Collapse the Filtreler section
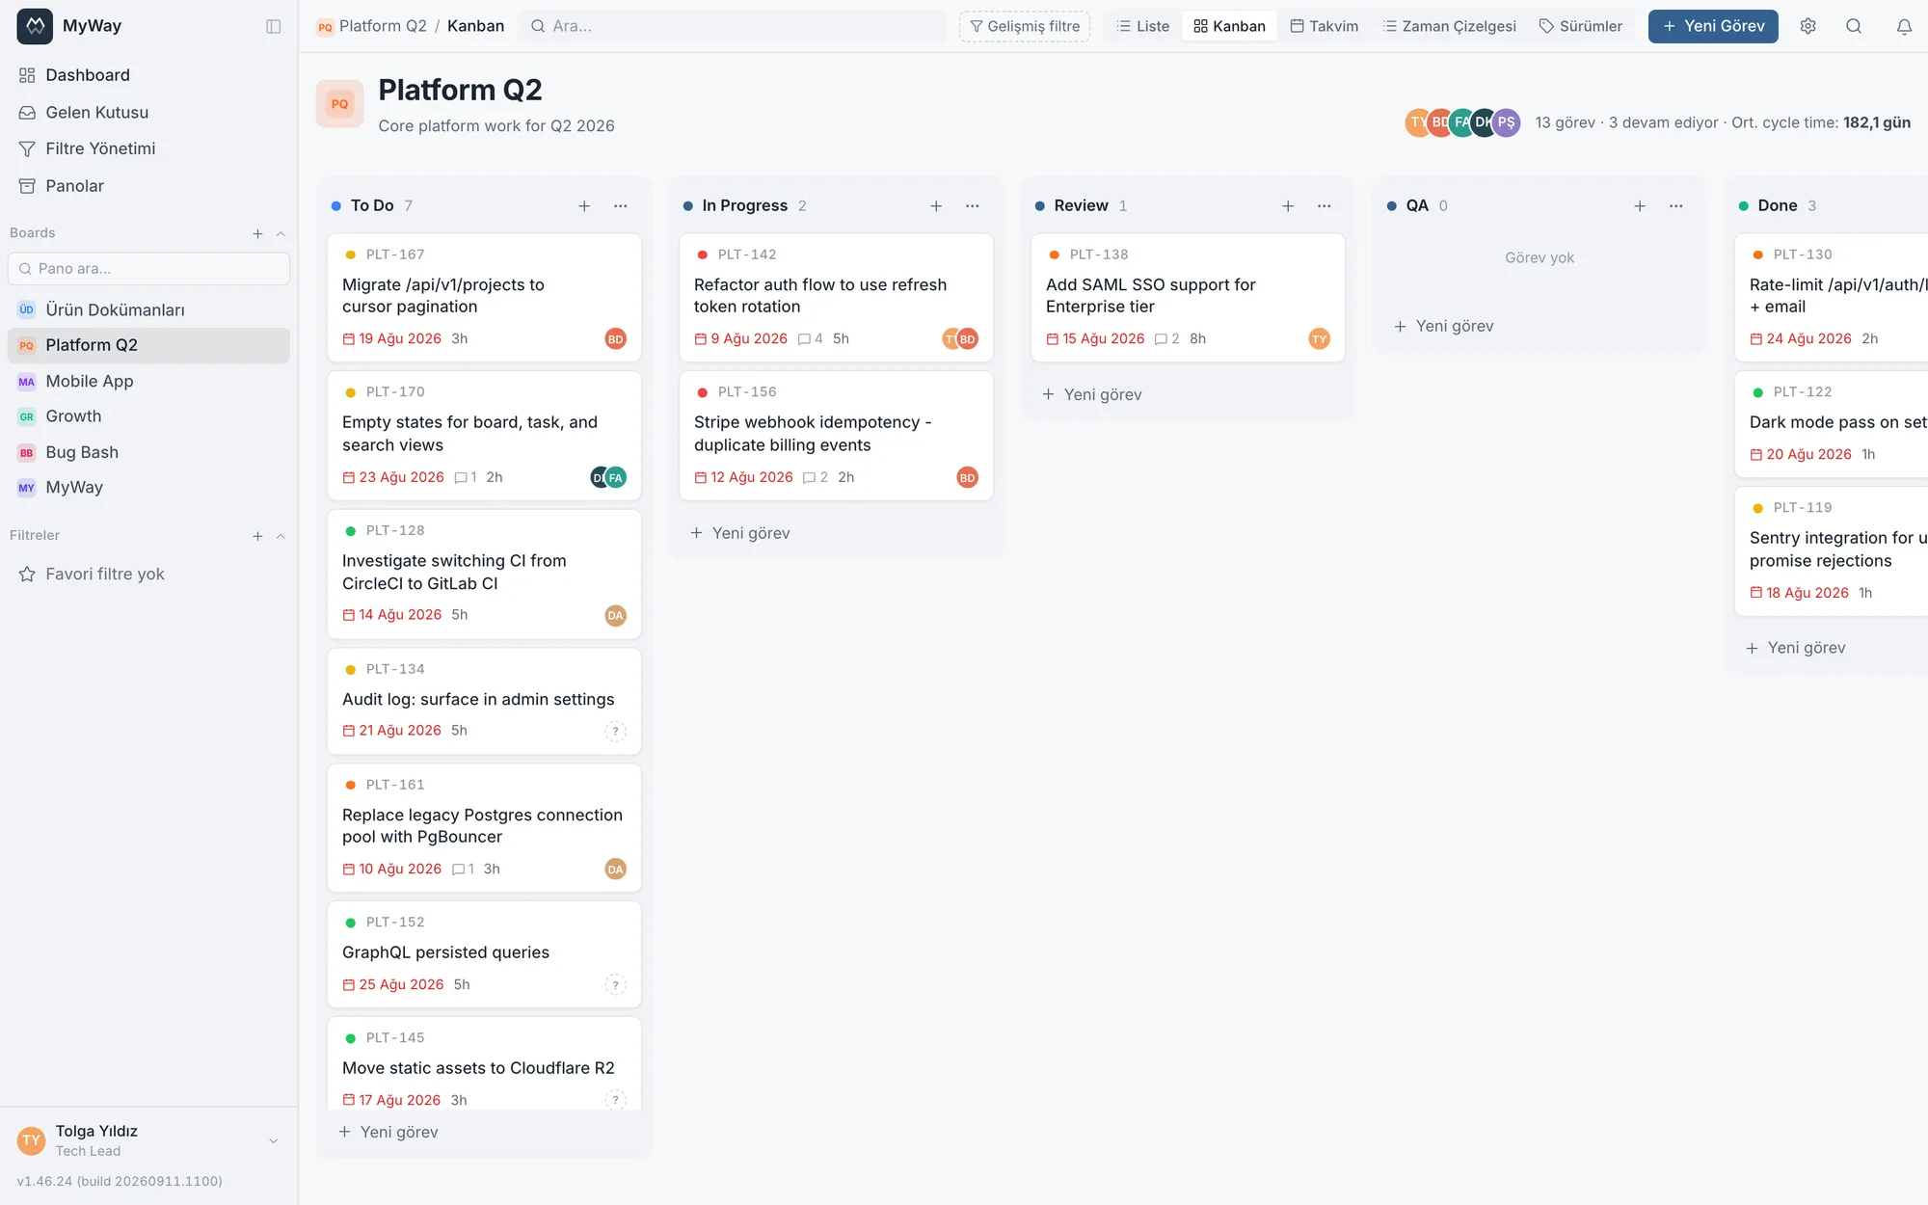 click(x=281, y=536)
